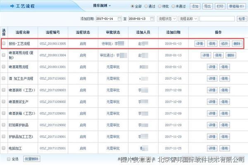
Task: Tick the checkbox for 啤酒装听（工艺1） row
Action: click(x=4, y=90)
